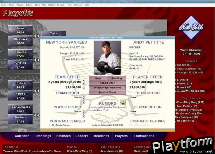Click the 'Playoffs' page heading
Viewport: 215px width, 154px height.
(x=18, y=13)
